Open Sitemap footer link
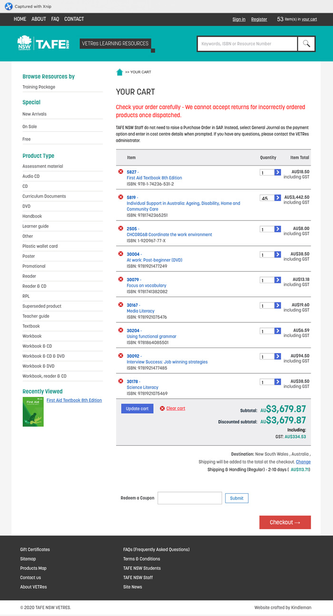The height and width of the screenshot is (616, 333). 28,559
